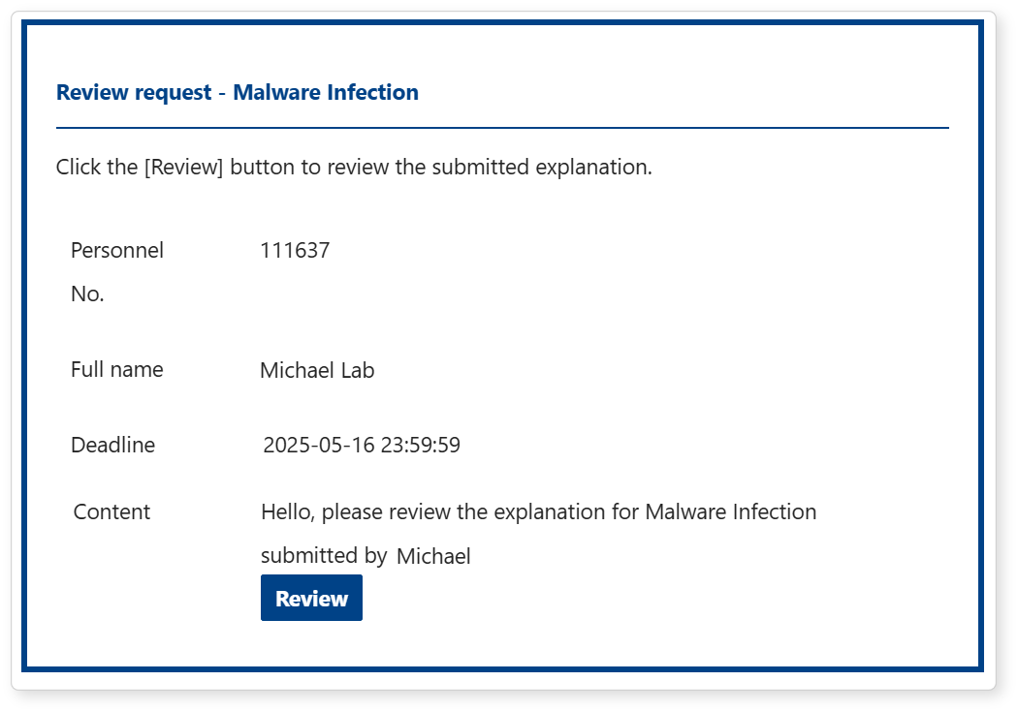Click the name Michael after submitted by

(433, 557)
